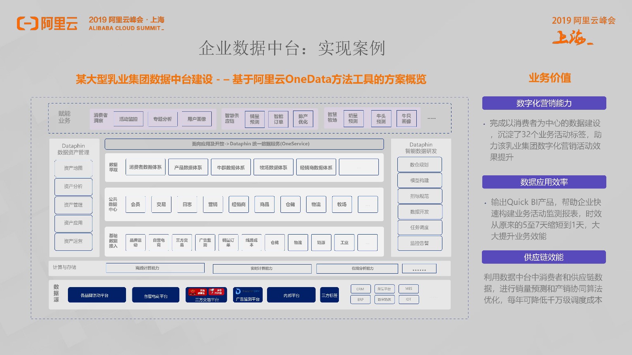Select the 智能订单 box
The image size is (632, 355).
coord(278,119)
